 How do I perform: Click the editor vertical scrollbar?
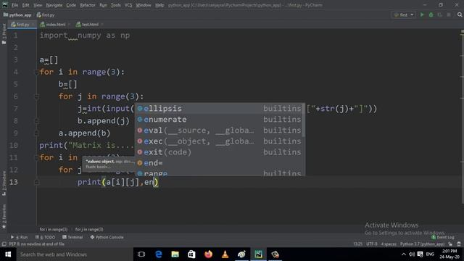462,118
